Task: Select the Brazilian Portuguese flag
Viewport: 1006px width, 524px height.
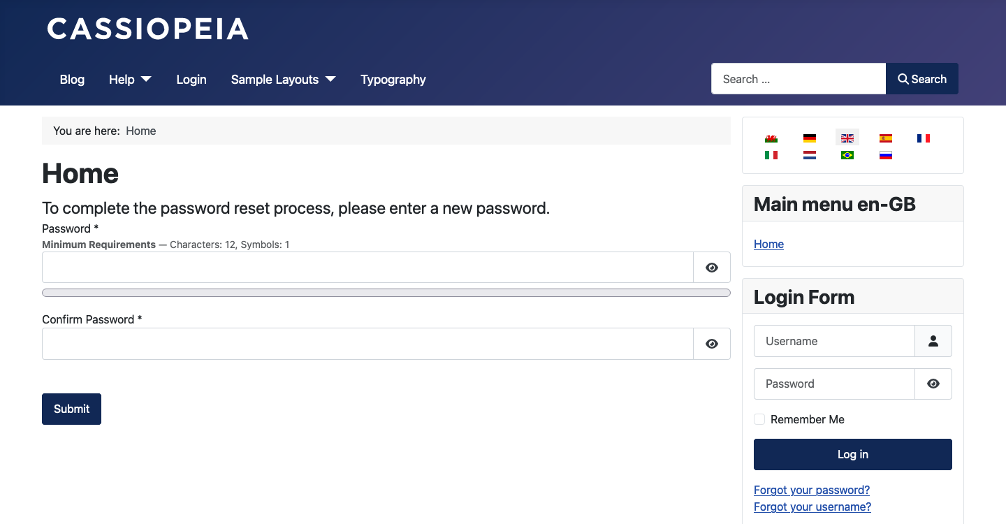Action: (847, 154)
